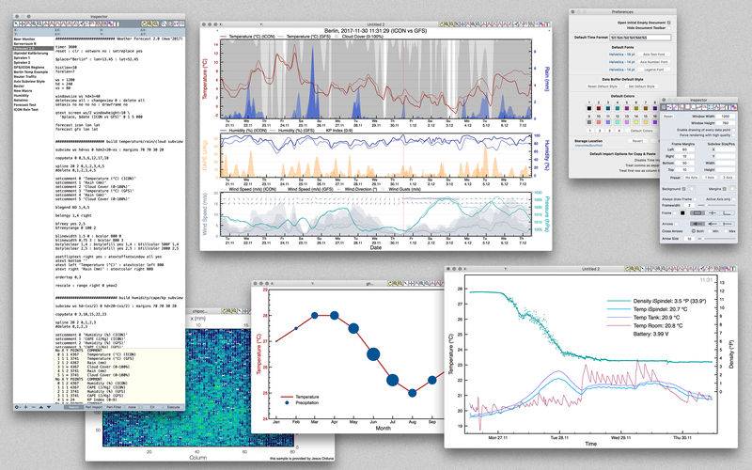Click 'Reset Default Style' button
The image size is (752, 470).
coord(603,86)
